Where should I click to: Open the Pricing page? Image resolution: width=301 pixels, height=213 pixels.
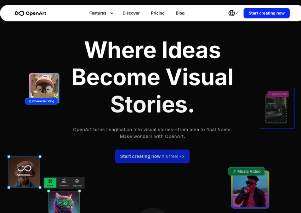pyautogui.click(x=158, y=13)
